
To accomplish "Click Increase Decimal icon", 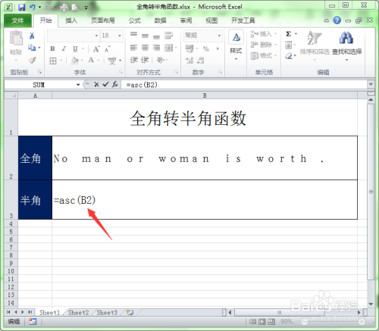I will [x=189, y=61].
